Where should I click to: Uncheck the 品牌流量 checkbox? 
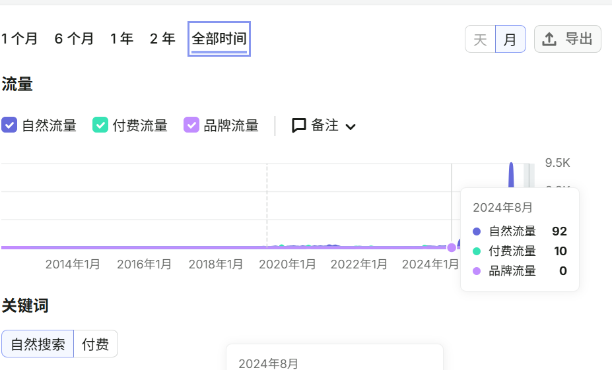pos(191,125)
